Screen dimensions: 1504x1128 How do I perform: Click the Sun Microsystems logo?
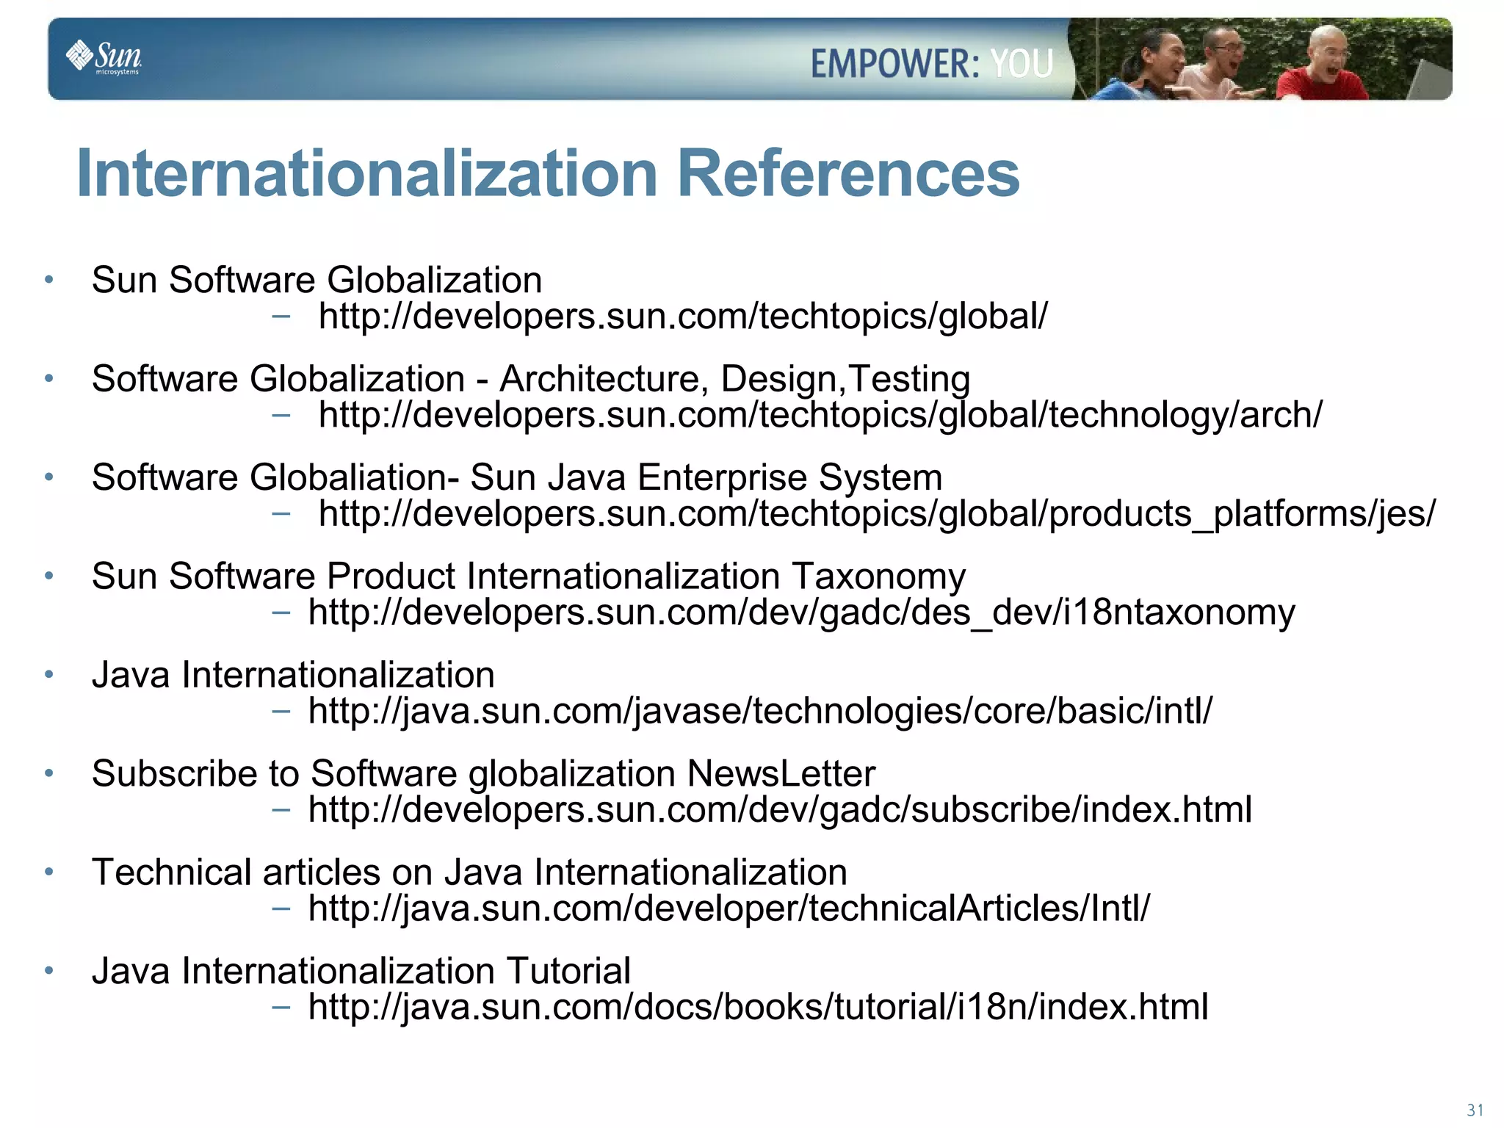(x=104, y=57)
